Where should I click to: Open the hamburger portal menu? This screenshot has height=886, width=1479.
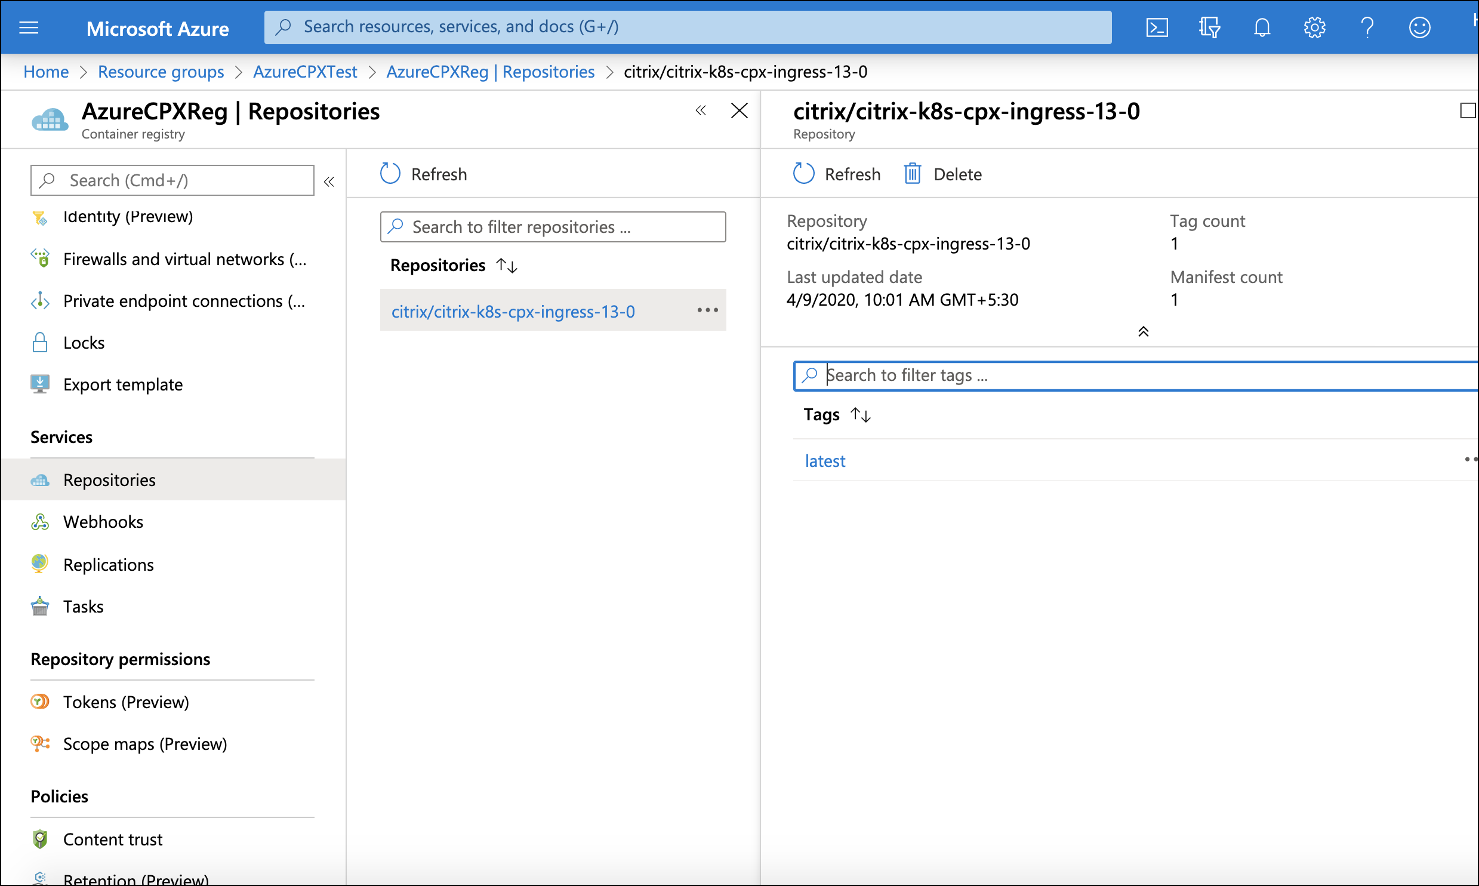click(29, 27)
